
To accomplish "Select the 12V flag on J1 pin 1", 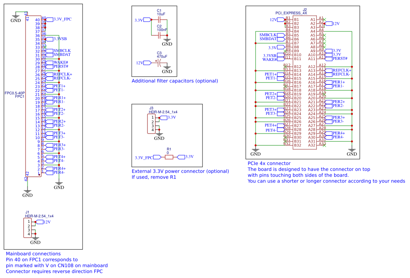I will 44,221.
